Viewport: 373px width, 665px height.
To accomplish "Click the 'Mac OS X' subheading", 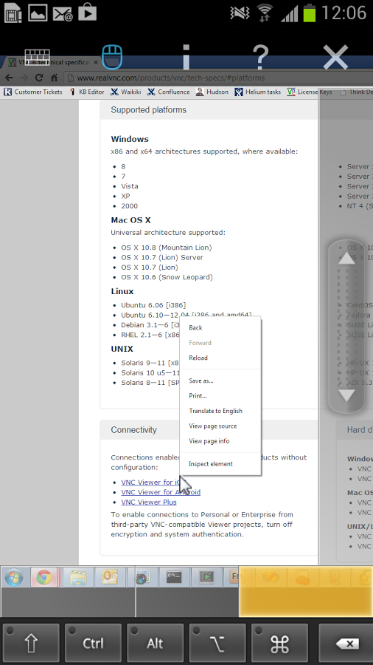I will pos(130,220).
